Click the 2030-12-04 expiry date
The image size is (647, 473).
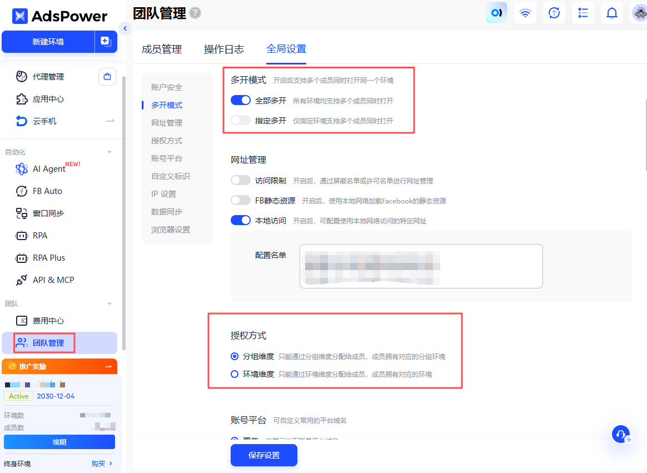[56, 396]
